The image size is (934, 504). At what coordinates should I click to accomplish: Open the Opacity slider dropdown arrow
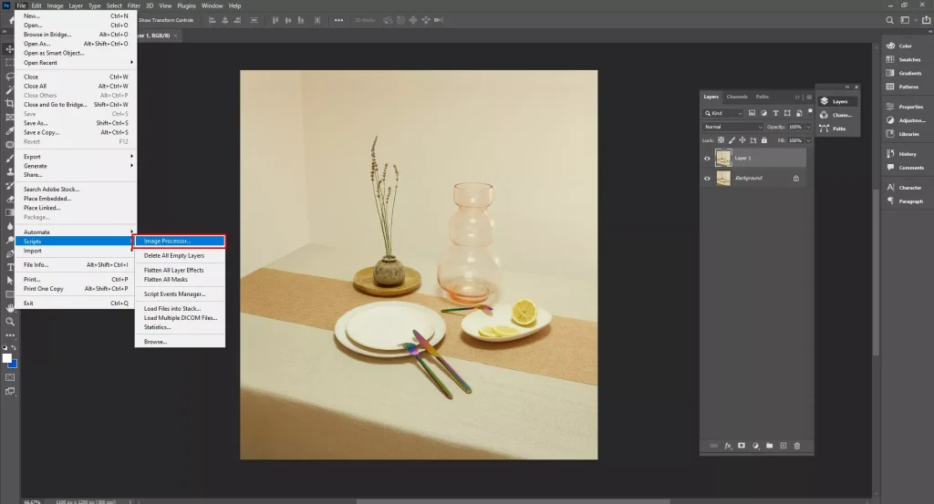[808, 127]
